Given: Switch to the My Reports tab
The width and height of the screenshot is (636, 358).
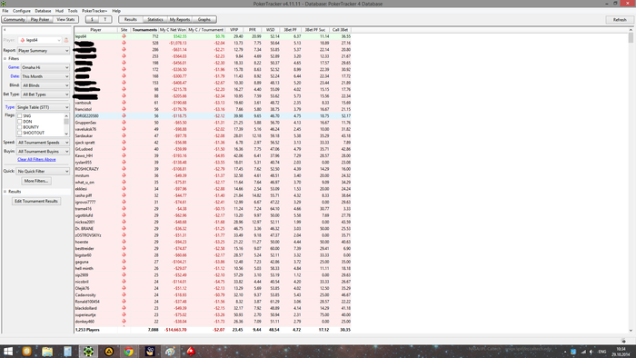Looking at the screenshot, I should (179, 19).
